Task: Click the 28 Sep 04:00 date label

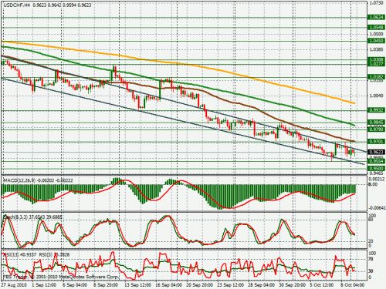Action: tap(262, 285)
